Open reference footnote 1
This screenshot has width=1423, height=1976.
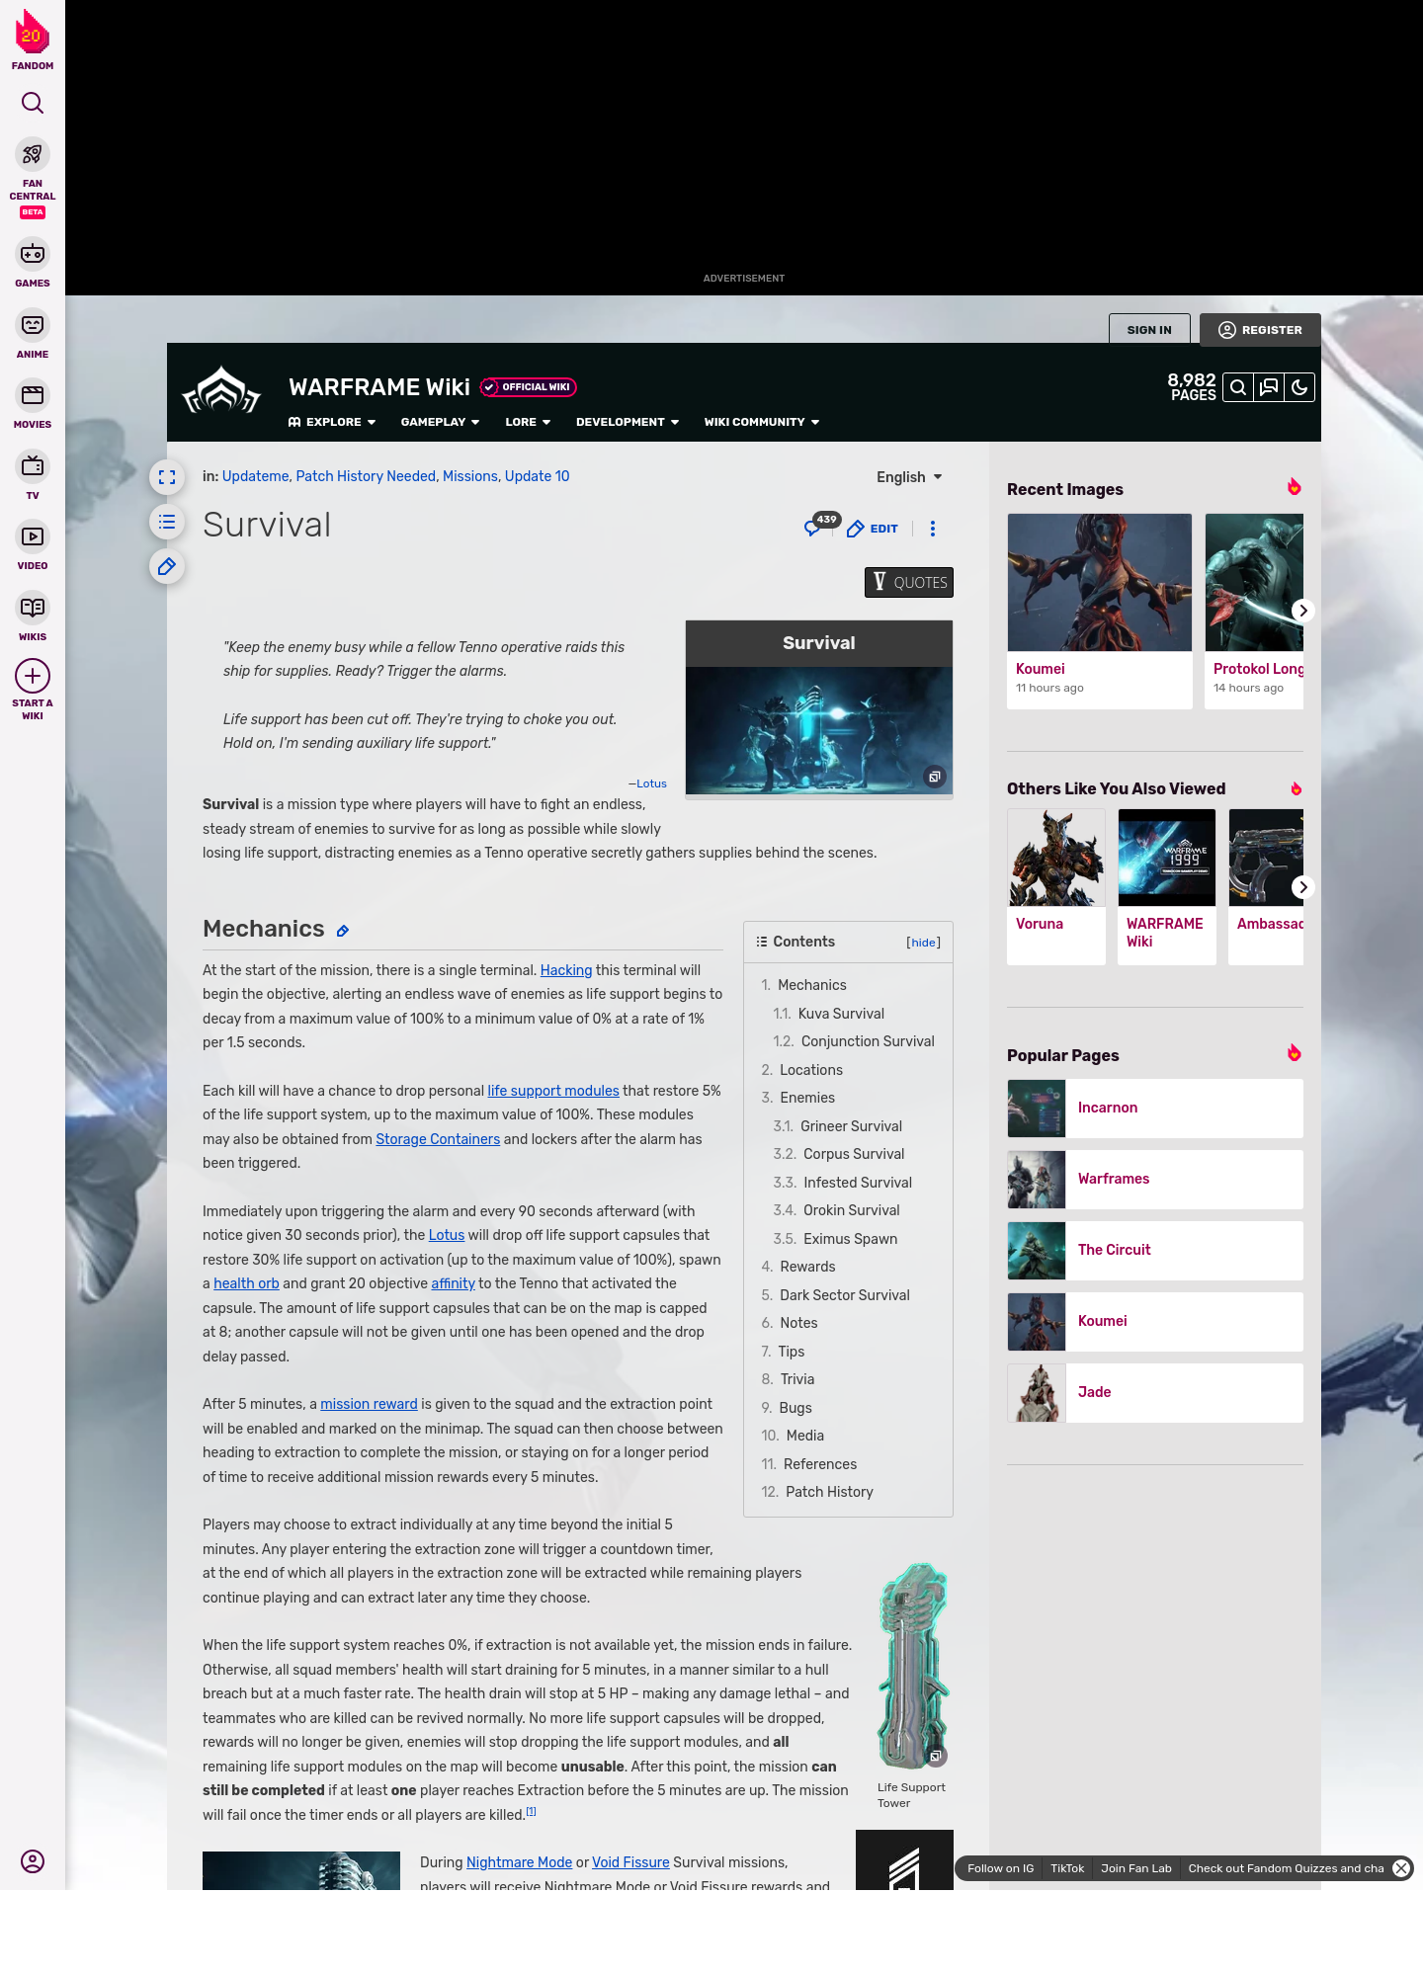click(x=532, y=1811)
